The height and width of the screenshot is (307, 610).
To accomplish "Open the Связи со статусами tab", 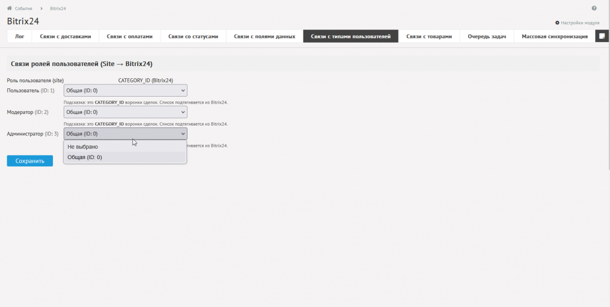I will point(193,36).
